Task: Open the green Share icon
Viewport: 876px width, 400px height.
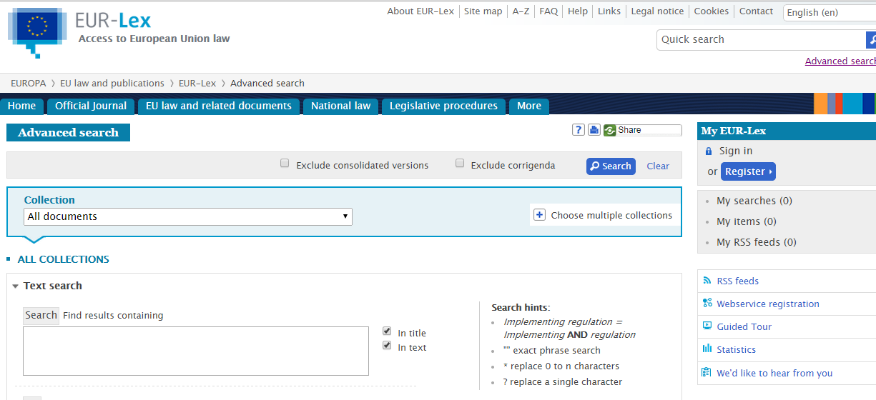Action: (x=609, y=130)
